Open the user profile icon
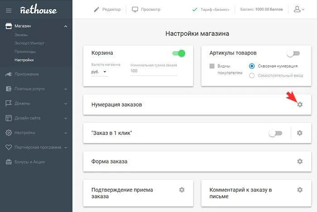The image size is (317, 212). 297,9
